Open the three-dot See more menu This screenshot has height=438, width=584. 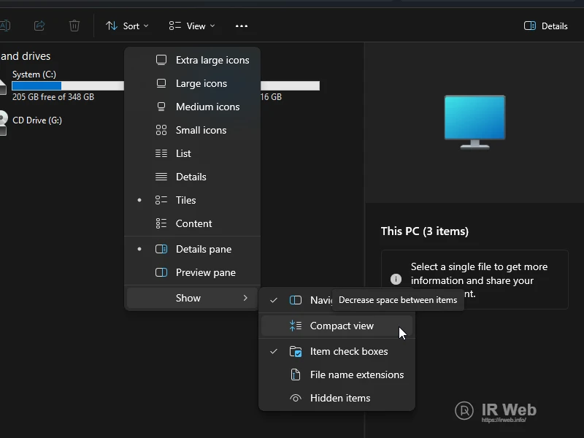(242, 26)
